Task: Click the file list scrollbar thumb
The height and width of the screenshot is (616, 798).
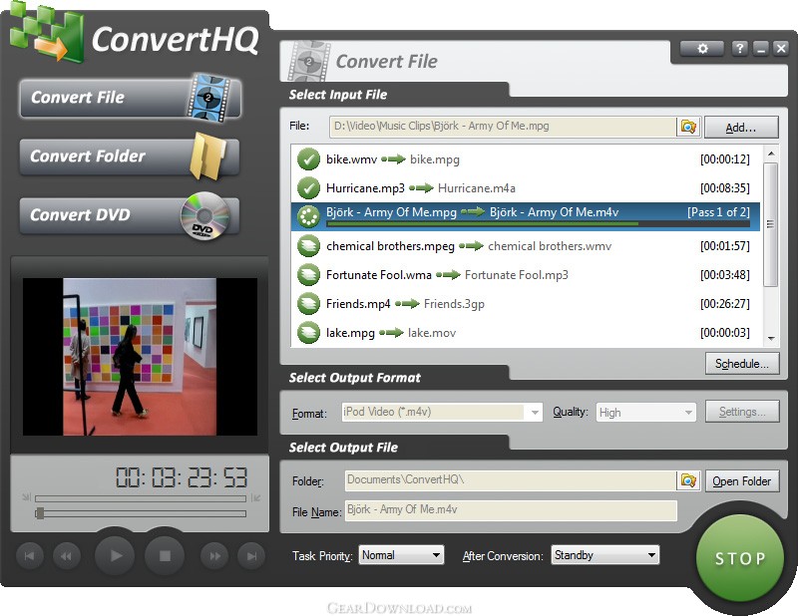Action: coord(771,224)
